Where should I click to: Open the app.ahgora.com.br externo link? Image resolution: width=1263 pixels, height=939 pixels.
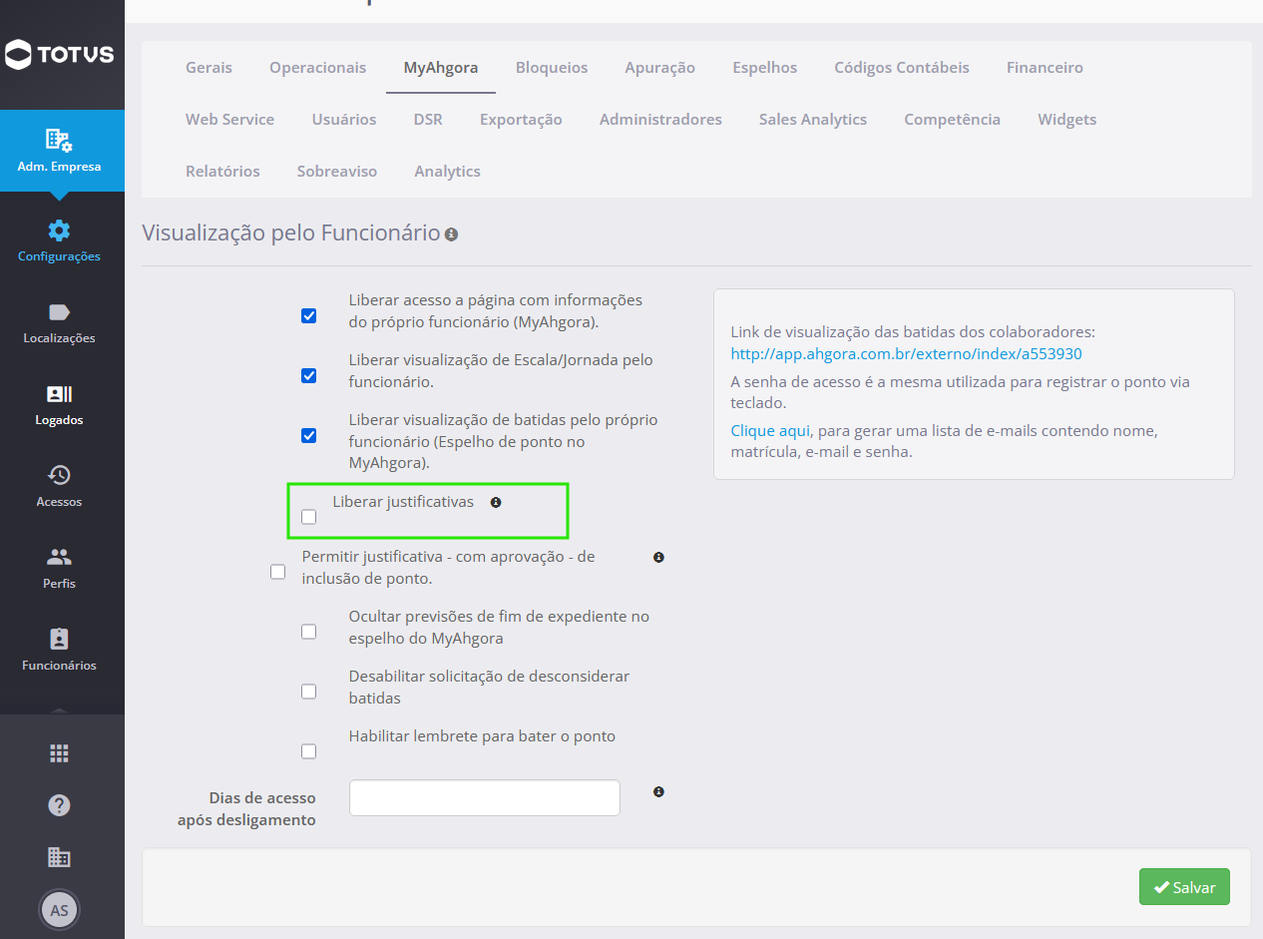point(906,353)
